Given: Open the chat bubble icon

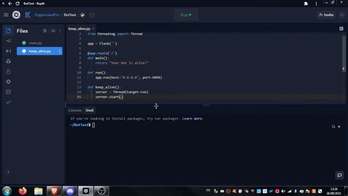Looking at the screenshot, I should 339,175.
